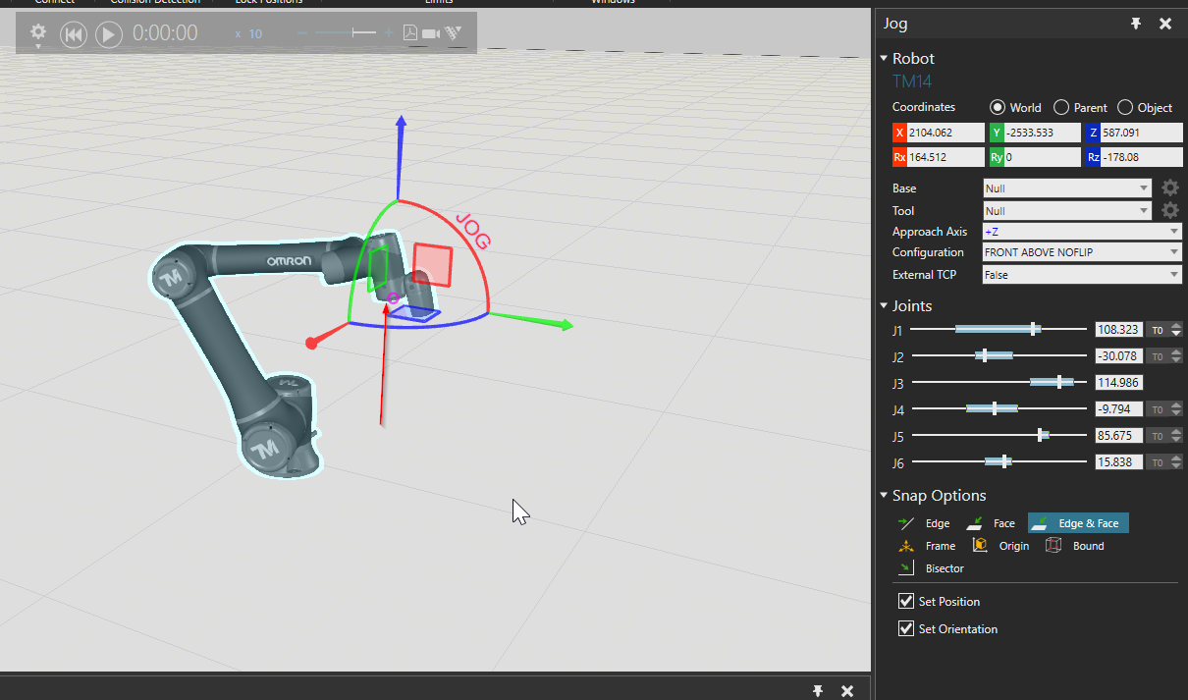Image resolution: width=1188 pixels, height=700 pixels.
Task: Close the bottom docked panel
Action: 848,691
